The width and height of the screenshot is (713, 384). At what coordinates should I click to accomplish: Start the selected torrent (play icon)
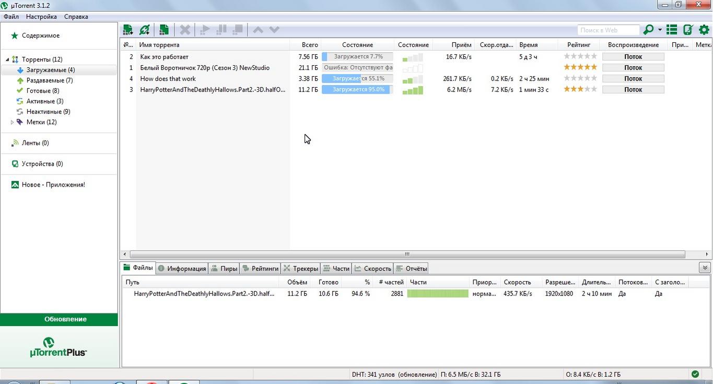205,30
